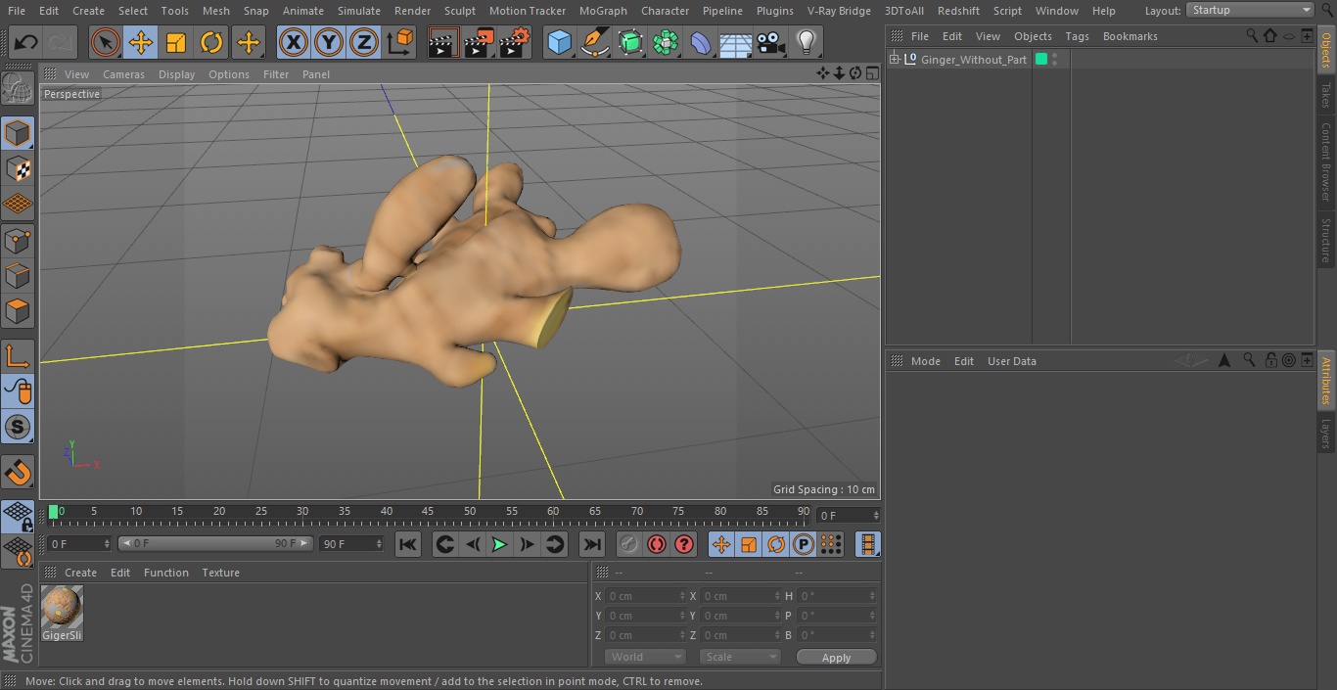
Task: Select the spline Pen tool
Action: click(594, 42)
